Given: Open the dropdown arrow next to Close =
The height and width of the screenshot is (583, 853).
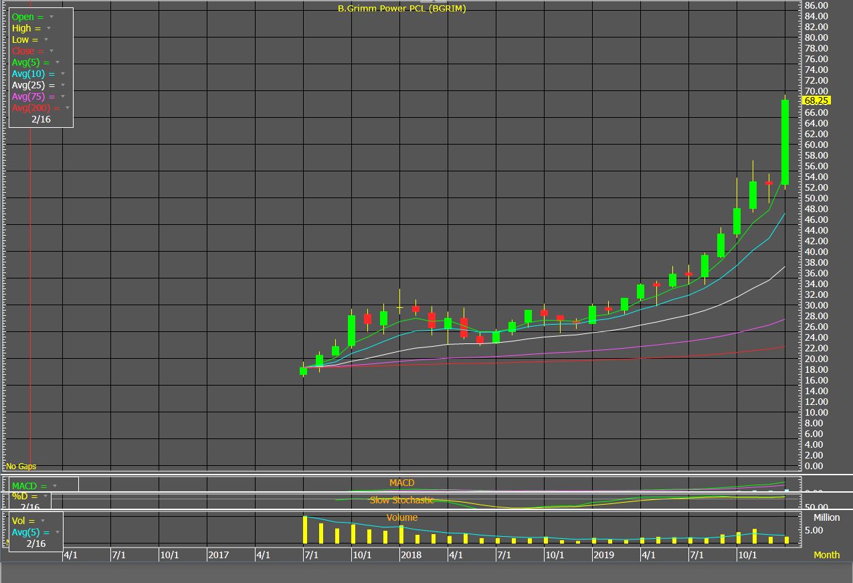Looking at the screenshot, I should (52, 51).
